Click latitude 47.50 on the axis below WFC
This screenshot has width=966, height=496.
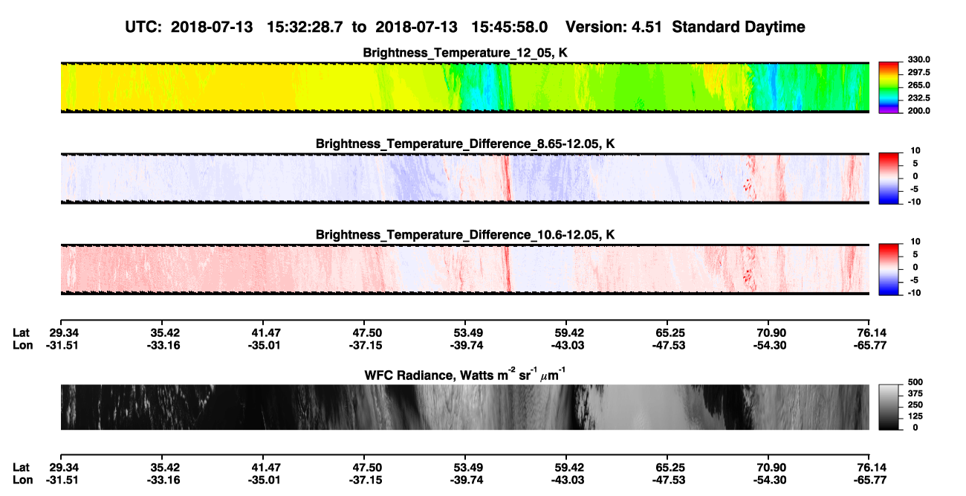pos(367,467)
